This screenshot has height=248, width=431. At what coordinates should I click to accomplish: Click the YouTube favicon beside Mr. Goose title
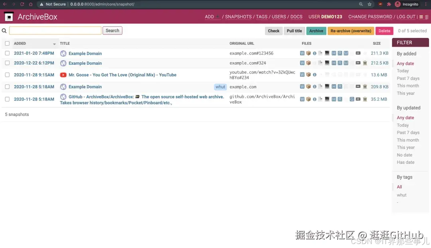63,75
